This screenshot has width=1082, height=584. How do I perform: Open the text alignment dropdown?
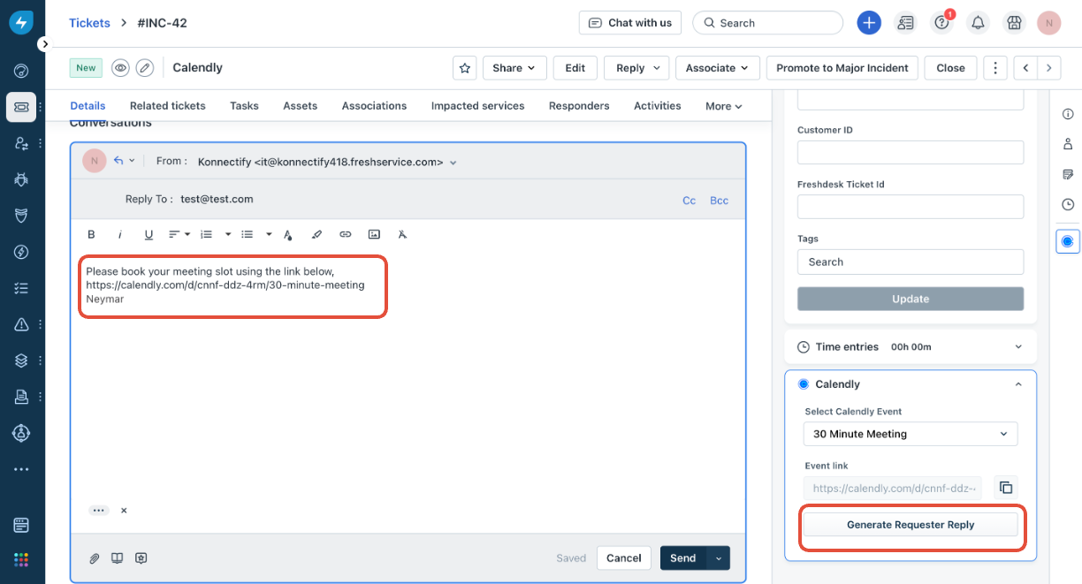point(179,234)
